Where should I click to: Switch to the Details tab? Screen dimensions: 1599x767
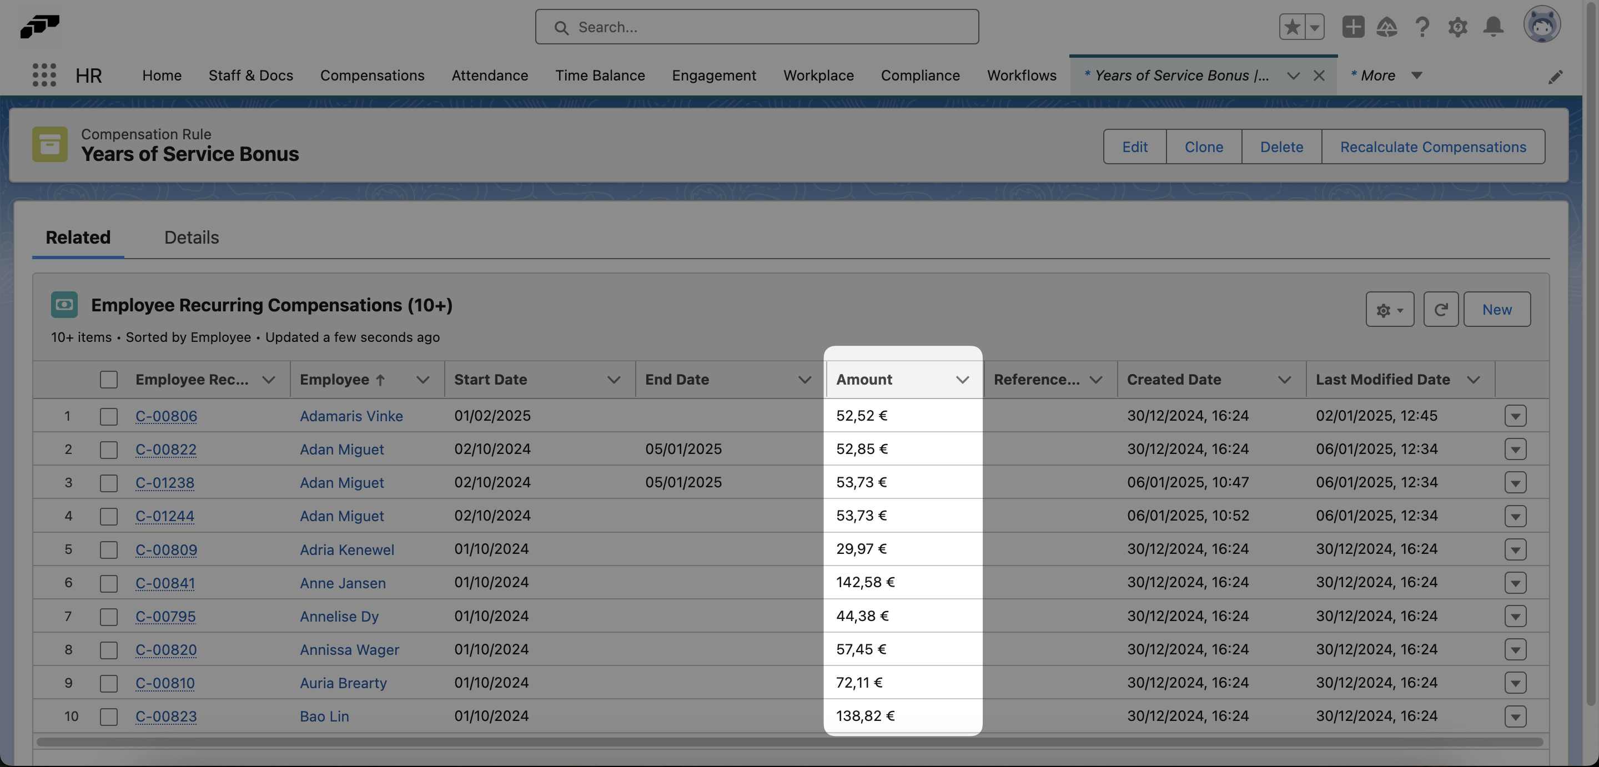(x=190, y=237)
